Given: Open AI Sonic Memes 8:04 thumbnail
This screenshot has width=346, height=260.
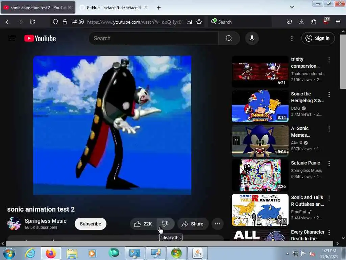Looking at the screenshot, I should [x=260, y=140].
